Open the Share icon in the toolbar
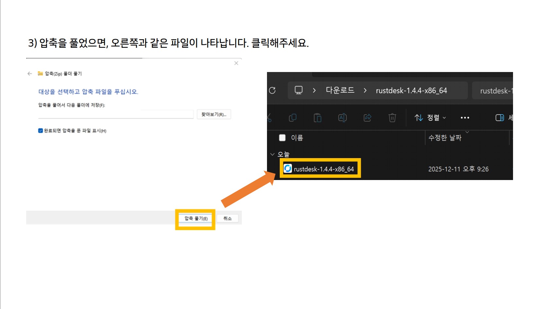Image resolution: width=550 pixels, height=309 pixels. tap(367, 118)
